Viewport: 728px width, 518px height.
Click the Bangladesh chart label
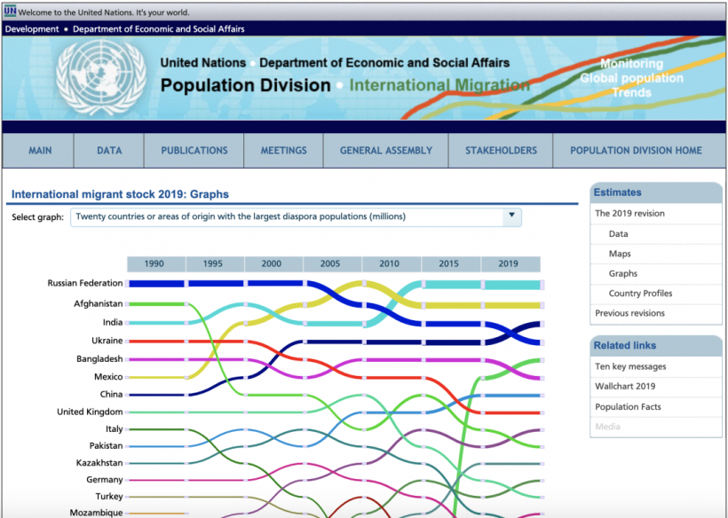(x=99, y=359)
